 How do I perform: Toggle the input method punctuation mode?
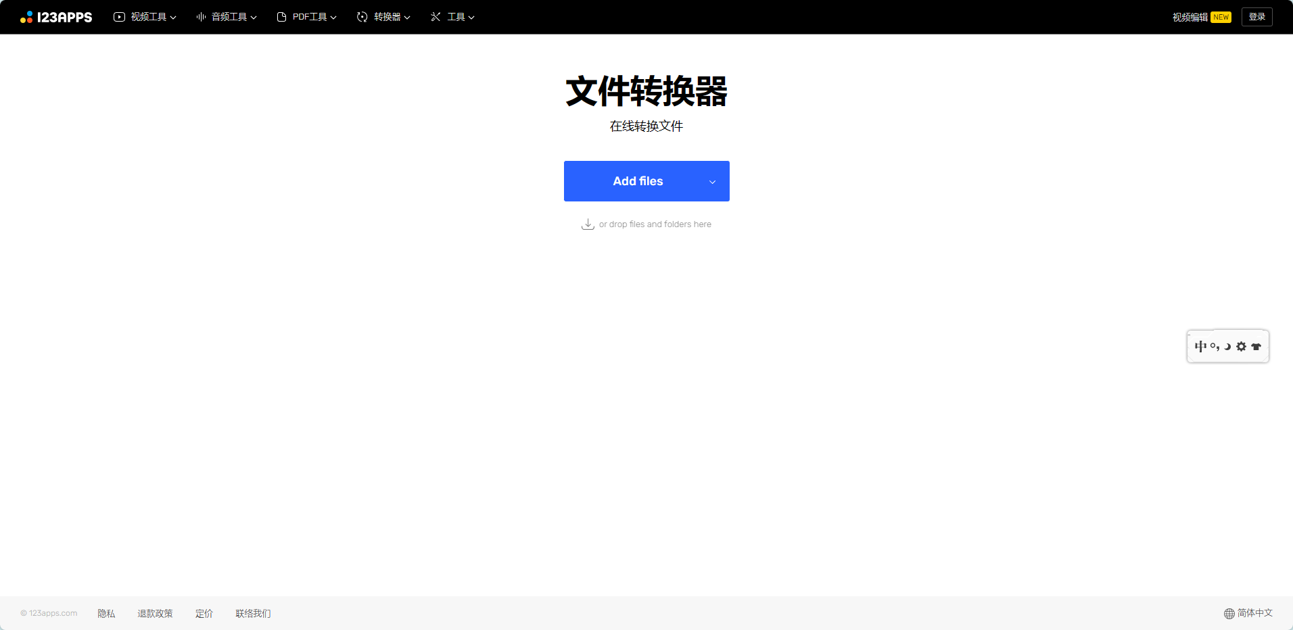(1215, 346)
